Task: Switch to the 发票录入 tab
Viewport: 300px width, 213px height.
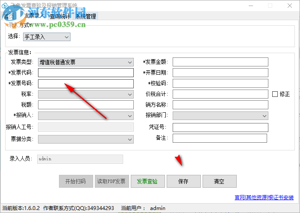Action: pos(35,16)
